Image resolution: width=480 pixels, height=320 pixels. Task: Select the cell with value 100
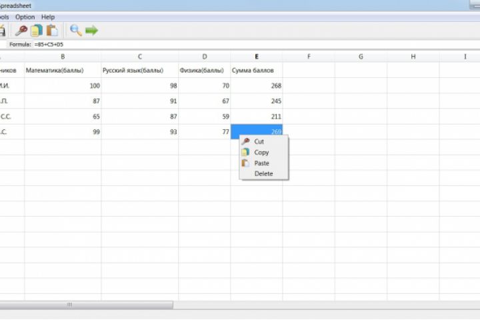coord(63,86)
